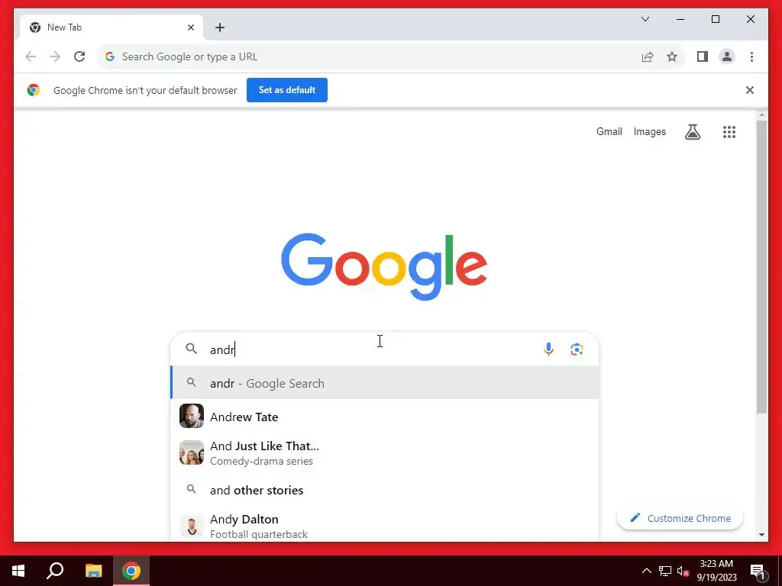Screen dimensions: 782x586
Task: Go back with the browser back arrow
Action: 31,56
